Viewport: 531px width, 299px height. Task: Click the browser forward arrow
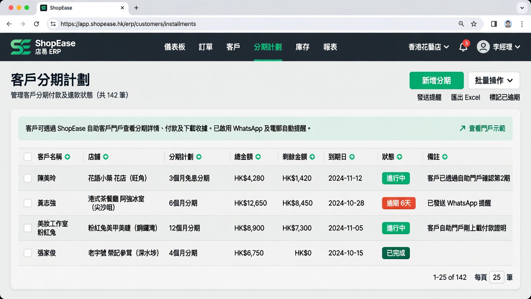pos(23,24)
